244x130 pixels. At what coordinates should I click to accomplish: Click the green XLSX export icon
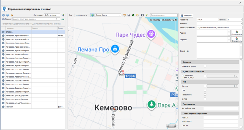click(x=63, y=19)
